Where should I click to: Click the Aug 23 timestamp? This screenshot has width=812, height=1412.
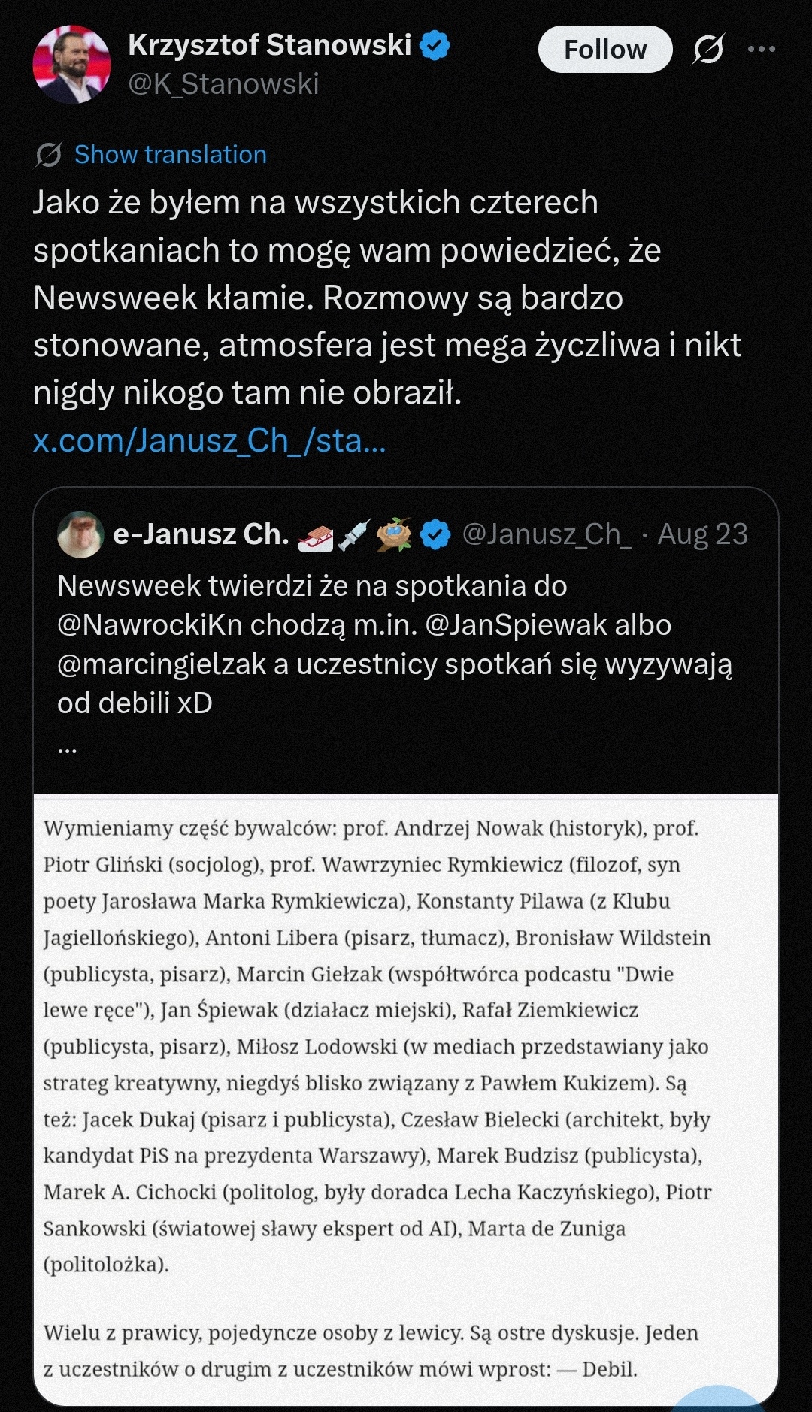[x=703, y=534]
